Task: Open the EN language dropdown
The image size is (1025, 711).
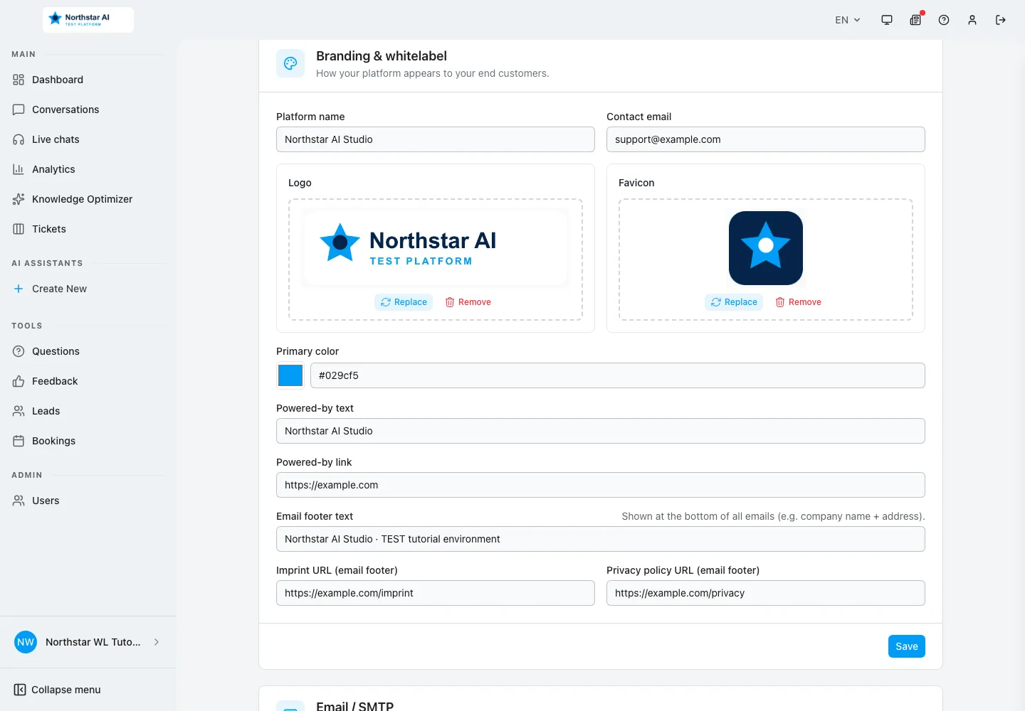Action: click(848, 20)
